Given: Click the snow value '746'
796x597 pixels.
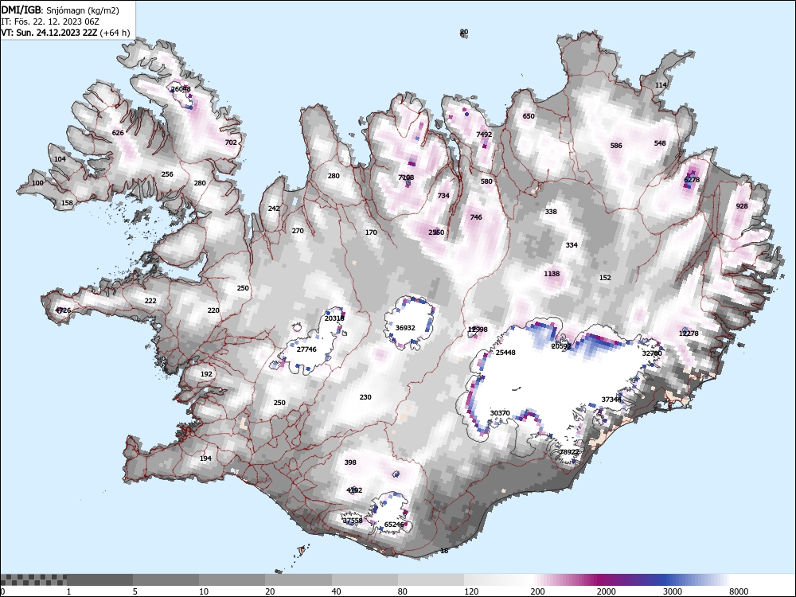Looking at the screenshot, I should point(476,217).
